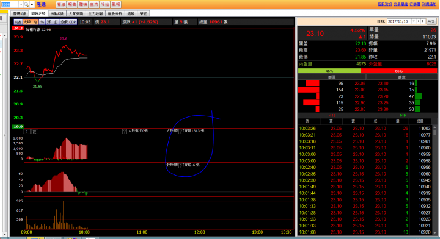Click the ? icon beside 買超1313張
This screenshot has width=440, height=239.
click(x=181, y=131)
